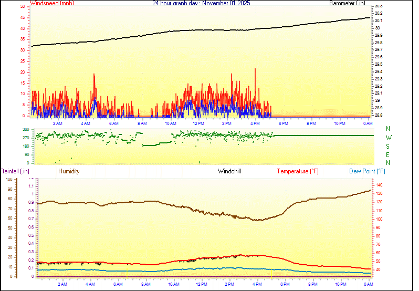The width and height of the screenshot is (419, 291).
Task: Click the Temperature (°F) legend label
Action: click(x=298, y=171)
